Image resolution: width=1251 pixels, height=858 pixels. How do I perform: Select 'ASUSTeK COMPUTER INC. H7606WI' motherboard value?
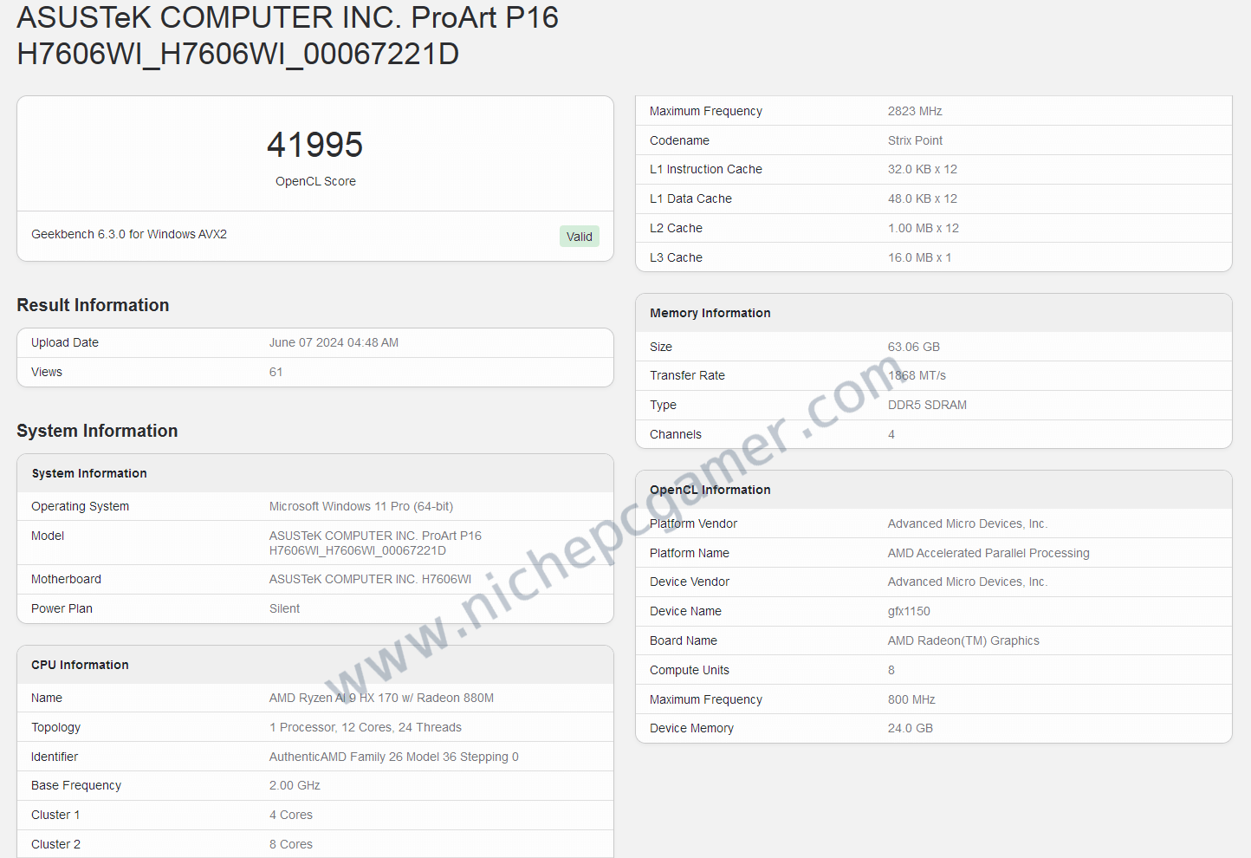coord(371,579)
